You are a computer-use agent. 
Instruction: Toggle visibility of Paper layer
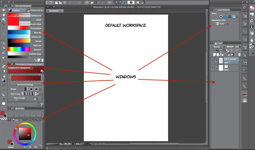pos(212,68)
